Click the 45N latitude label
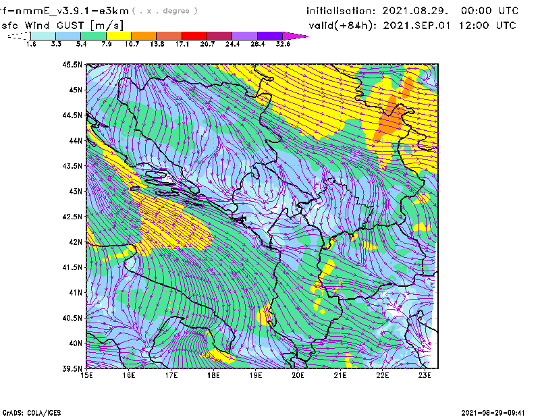This screenshot has width=540, height=417. tap(76, 90)
